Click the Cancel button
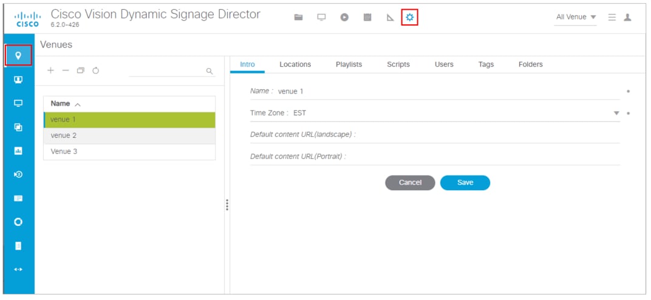Viewport: 651px width, 300px height. (x=410, y=183)
